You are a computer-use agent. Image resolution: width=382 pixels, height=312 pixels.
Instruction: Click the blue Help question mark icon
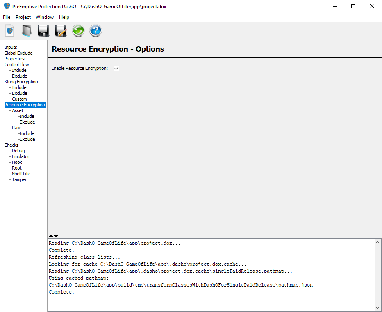tap(95, 31)
